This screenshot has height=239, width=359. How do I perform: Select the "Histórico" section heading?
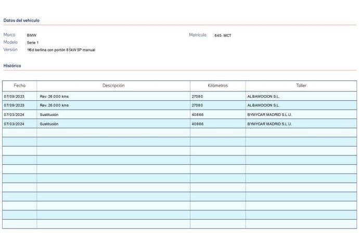pyautogui.click(x=12, y=65)
